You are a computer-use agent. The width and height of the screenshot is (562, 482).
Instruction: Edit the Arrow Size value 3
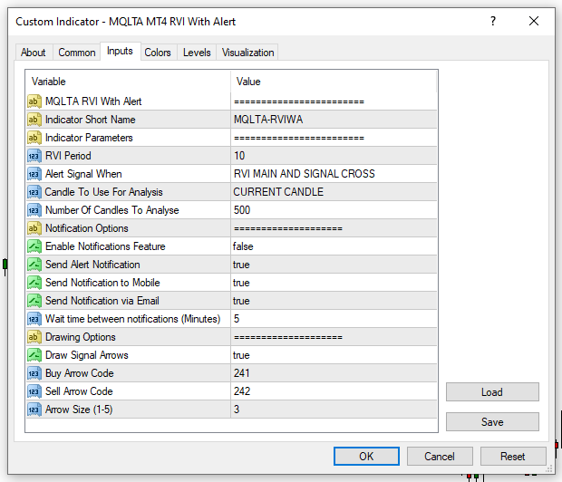[334, 410]
